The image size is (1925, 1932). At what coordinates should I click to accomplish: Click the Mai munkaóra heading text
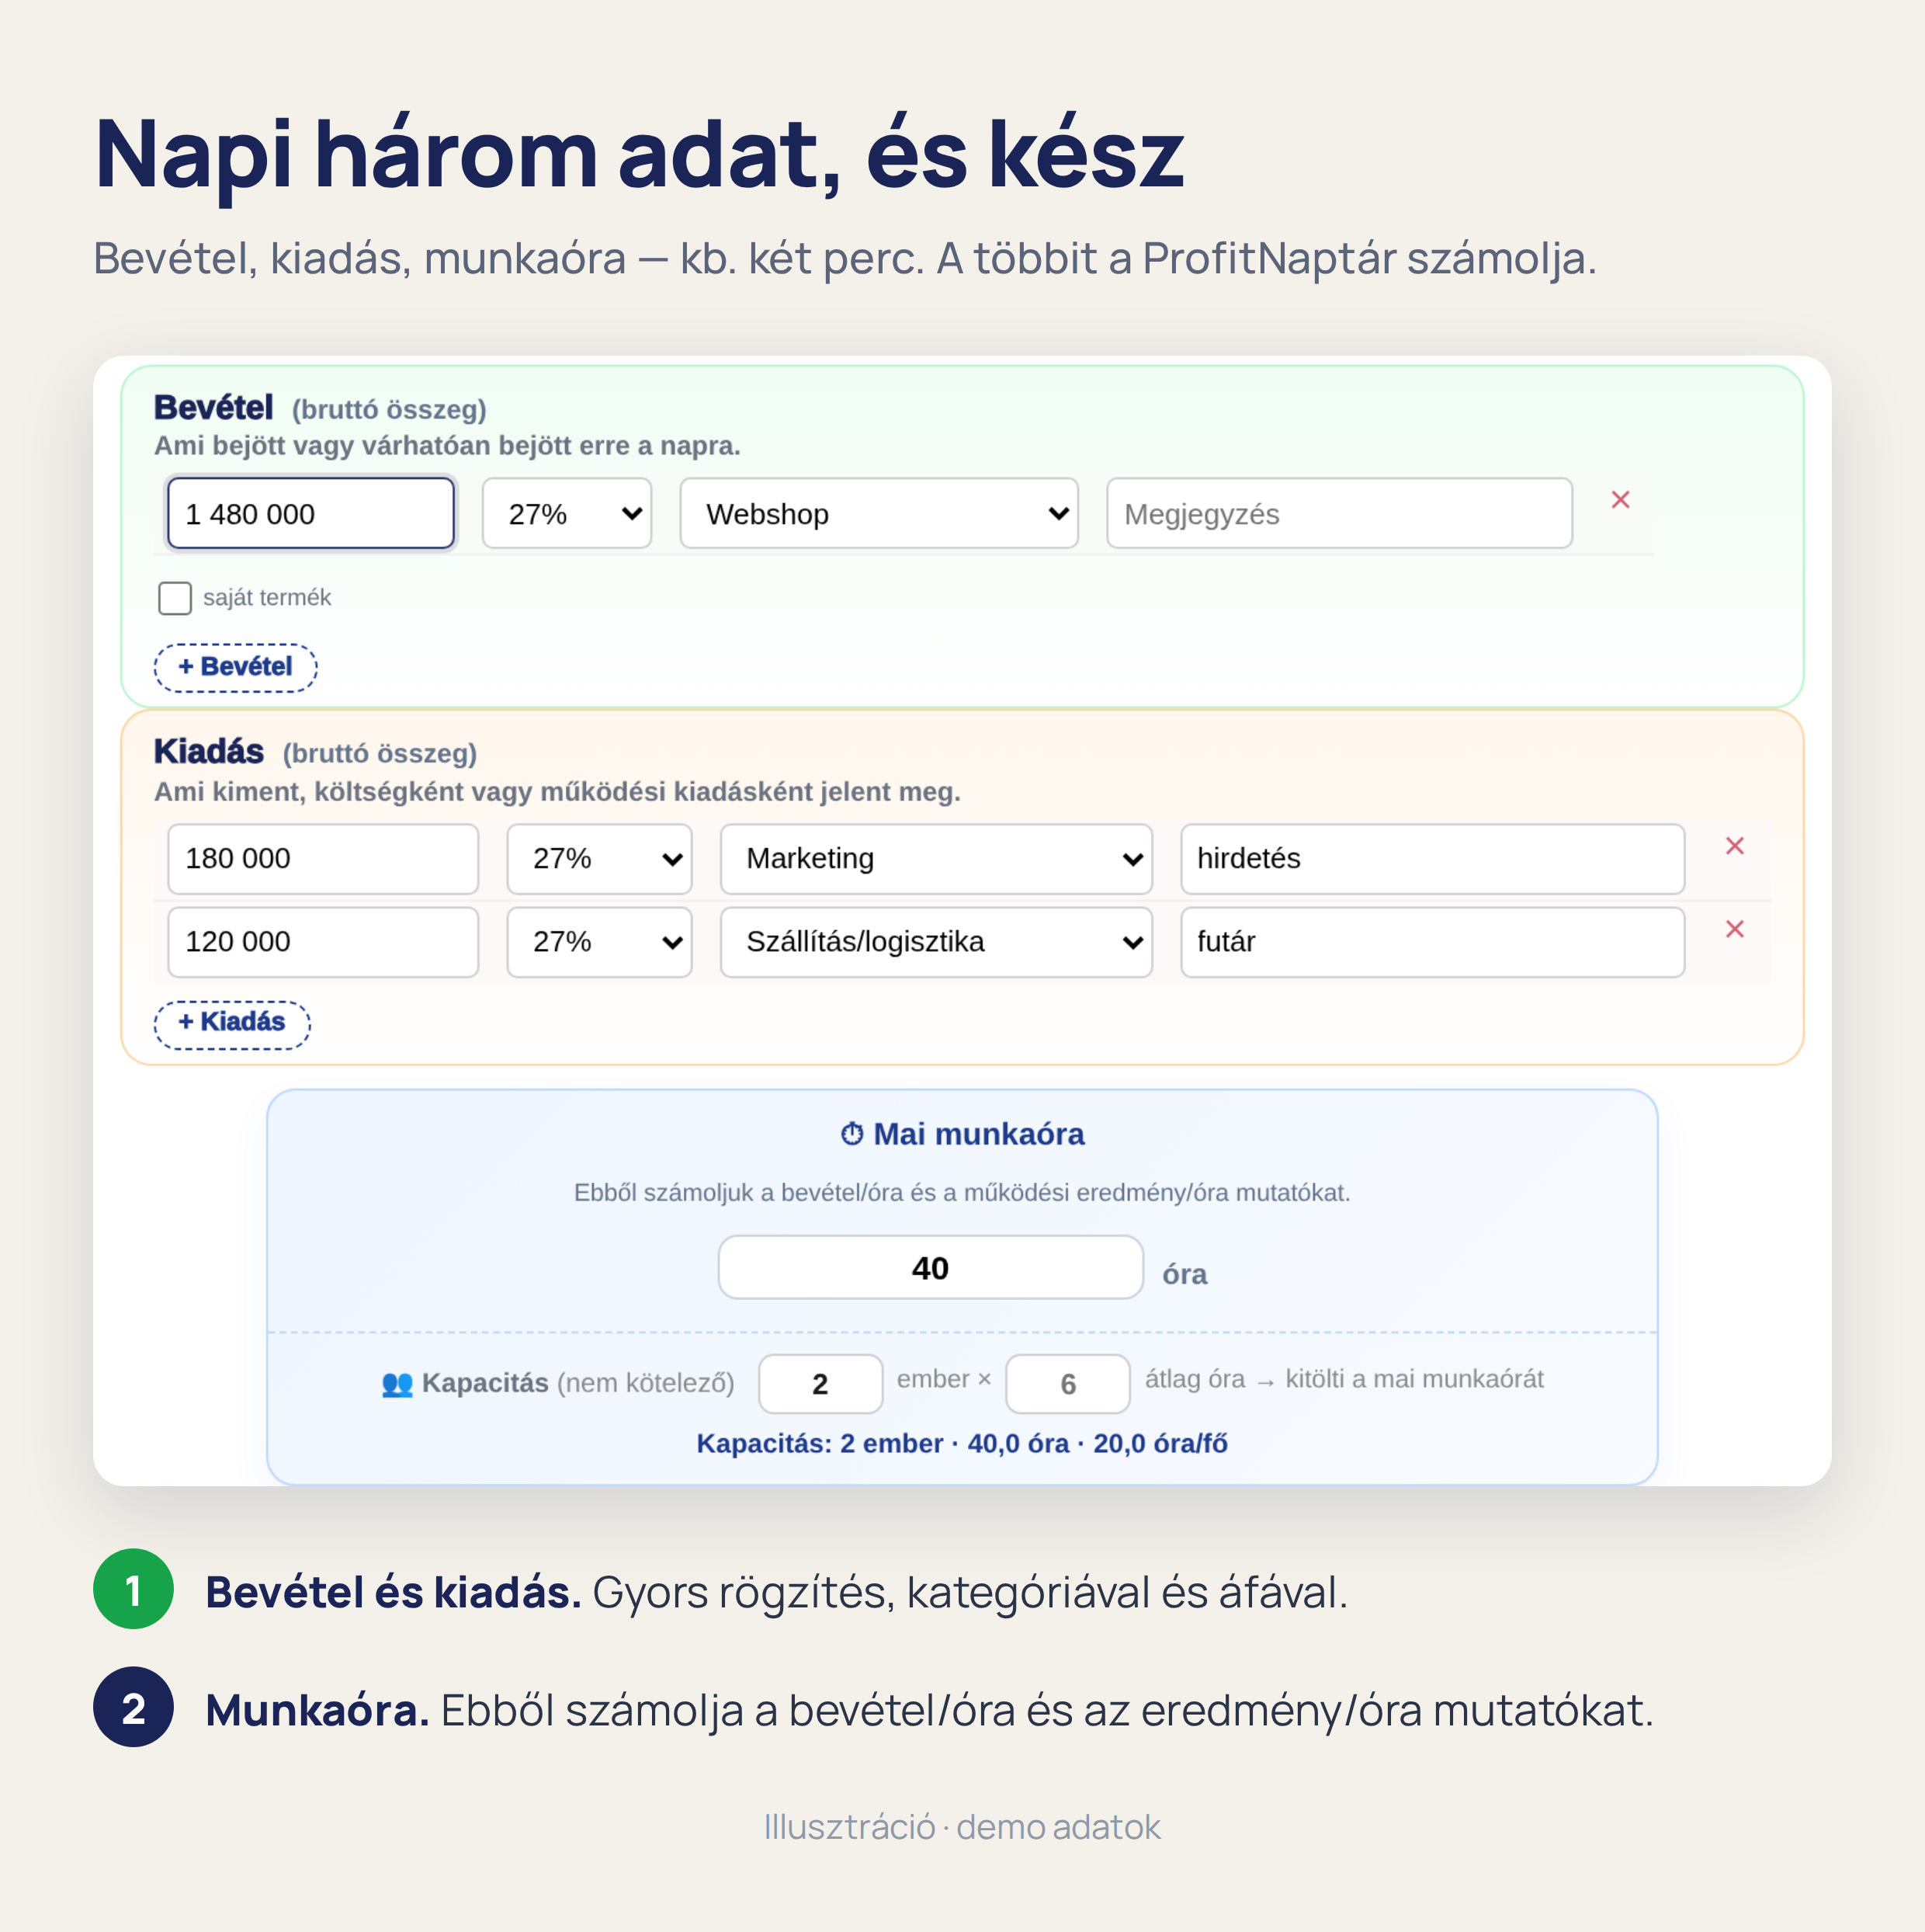coord(979,1134)
